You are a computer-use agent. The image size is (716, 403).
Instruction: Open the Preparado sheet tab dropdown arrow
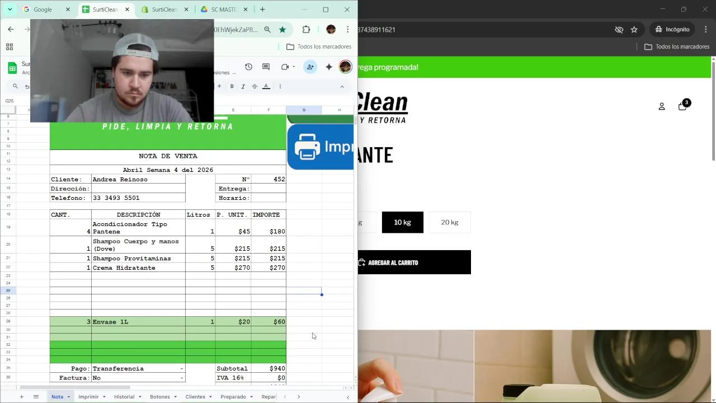[251, 397]
